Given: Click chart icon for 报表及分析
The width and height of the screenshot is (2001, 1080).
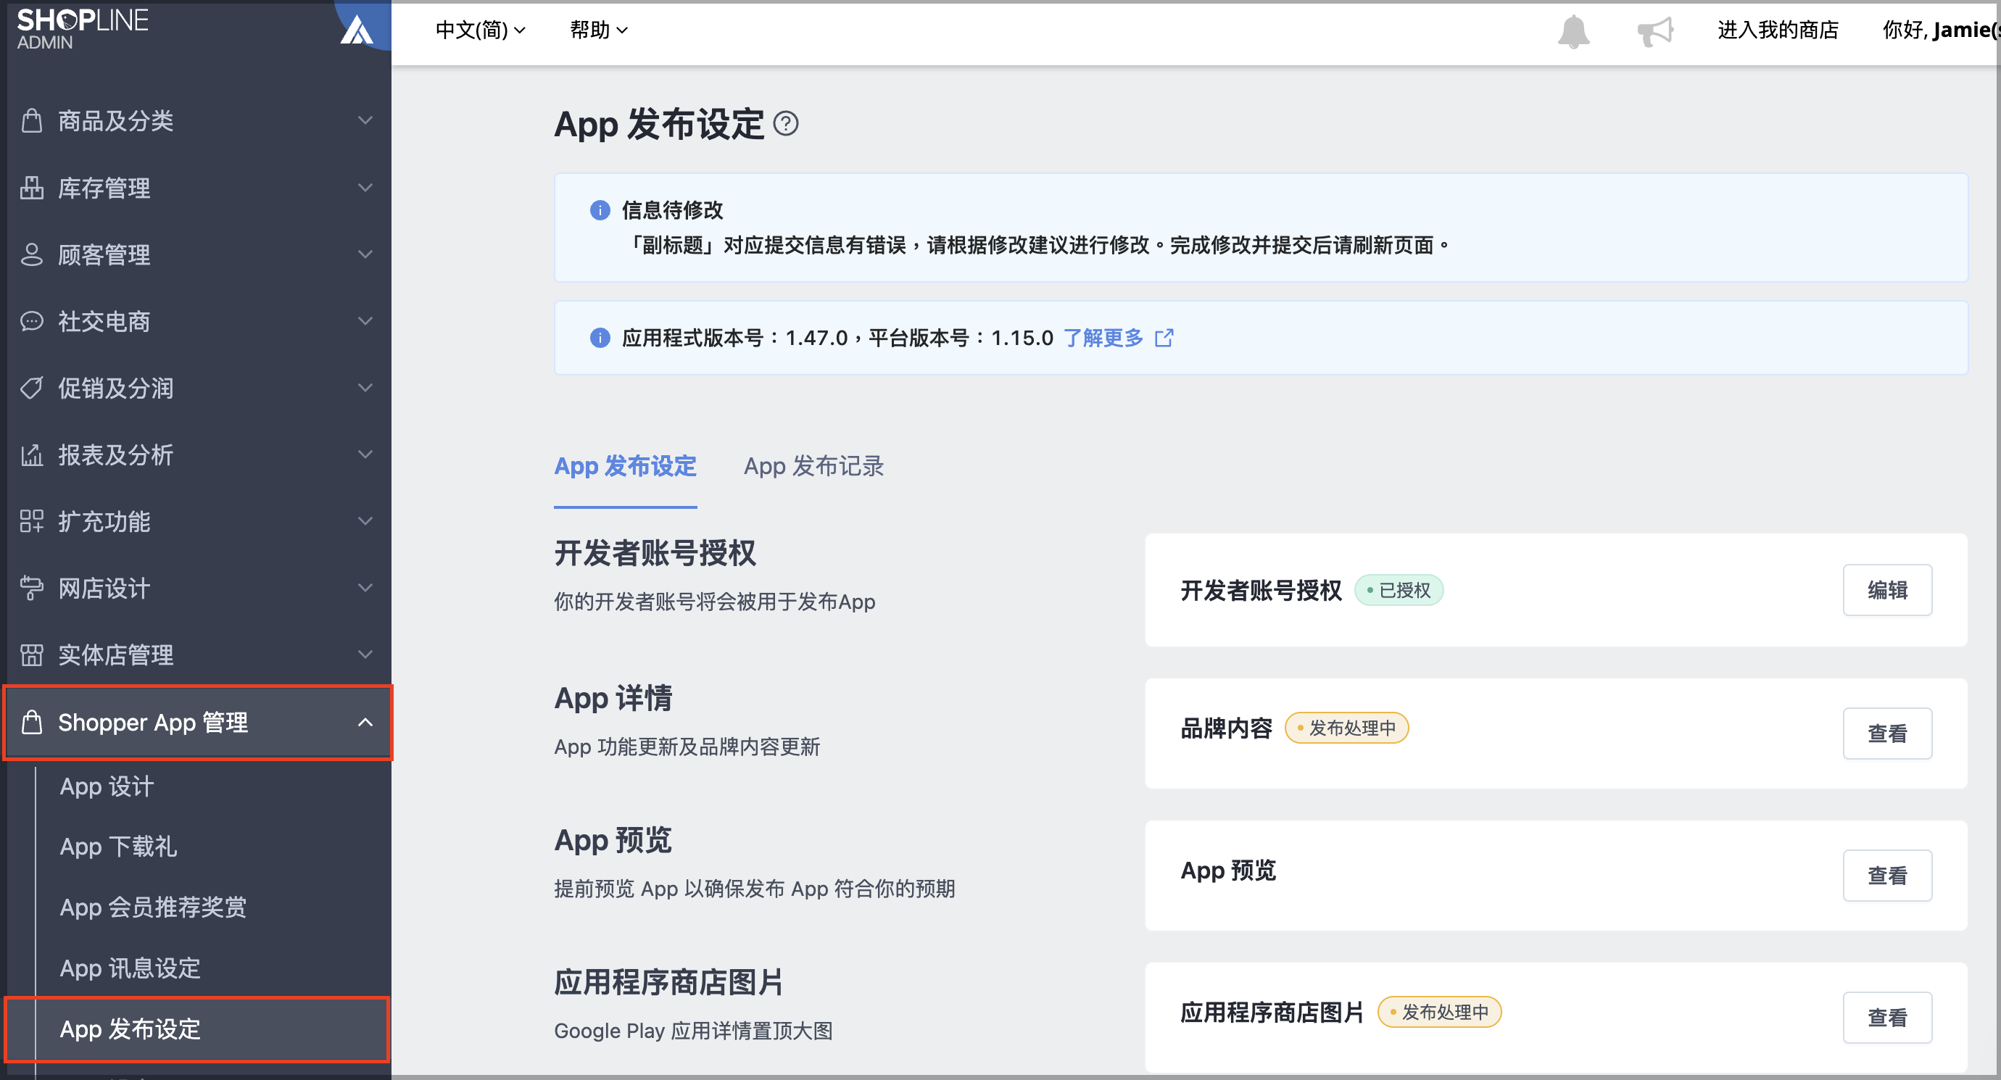Looking at the screenshot, I should [x=31, y=454].
